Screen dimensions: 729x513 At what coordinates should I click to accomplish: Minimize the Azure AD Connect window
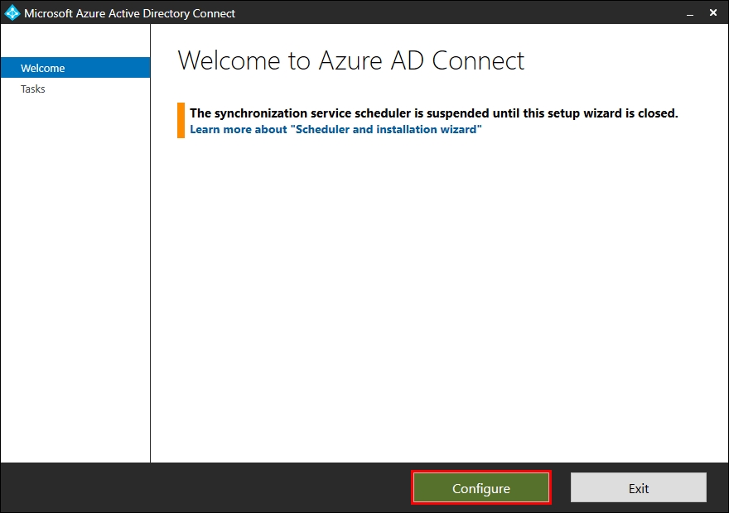pos(690,13)
